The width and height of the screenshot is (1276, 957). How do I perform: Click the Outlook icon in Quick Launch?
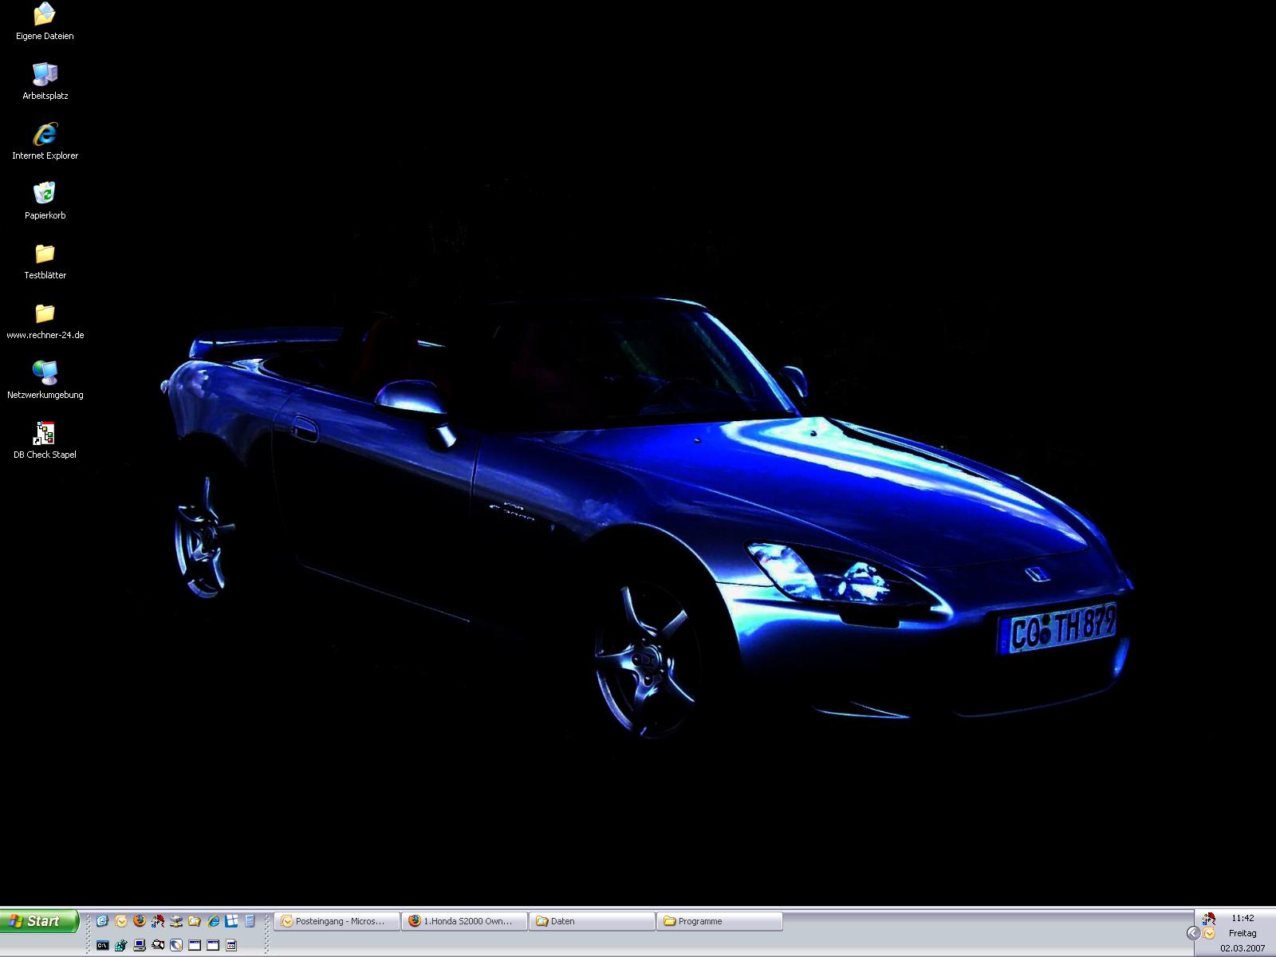pos(121,921)
